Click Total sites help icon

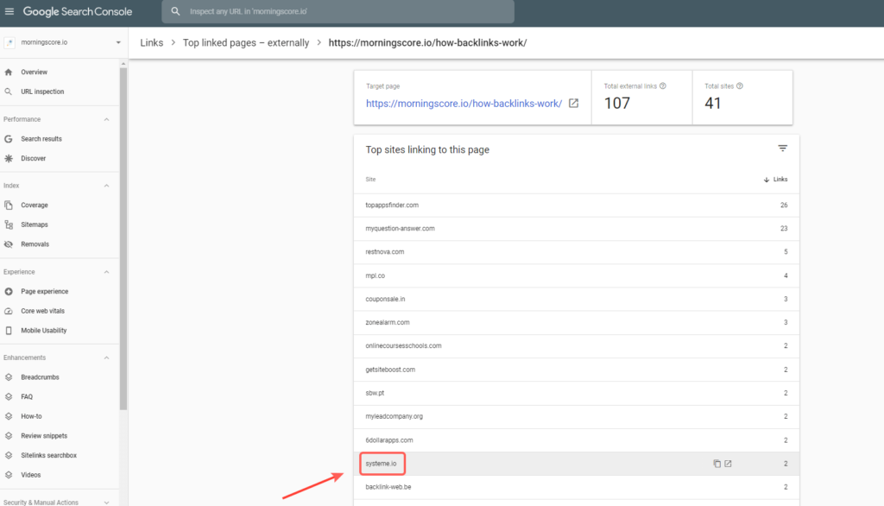[x=740, y=86]
